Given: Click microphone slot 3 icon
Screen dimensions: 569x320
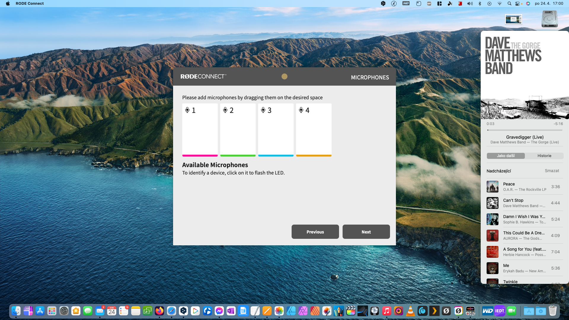Looking at the screenshot, I should pyautogui.click(x=263, y=110).
